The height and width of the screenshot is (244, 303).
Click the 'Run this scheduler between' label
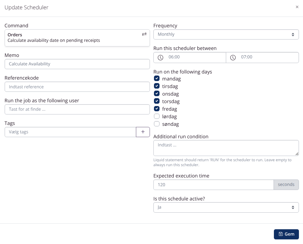(x=185, y=48)
